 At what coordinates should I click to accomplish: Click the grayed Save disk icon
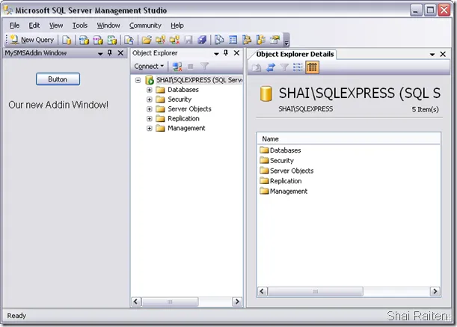(188, 40)
